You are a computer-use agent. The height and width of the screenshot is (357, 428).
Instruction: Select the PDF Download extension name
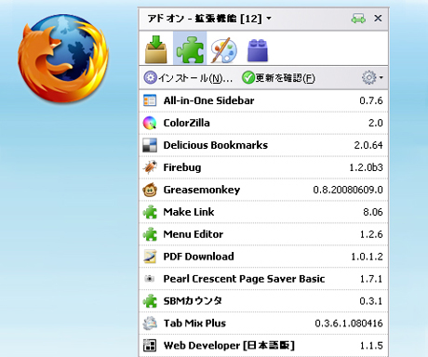point(198,257)
